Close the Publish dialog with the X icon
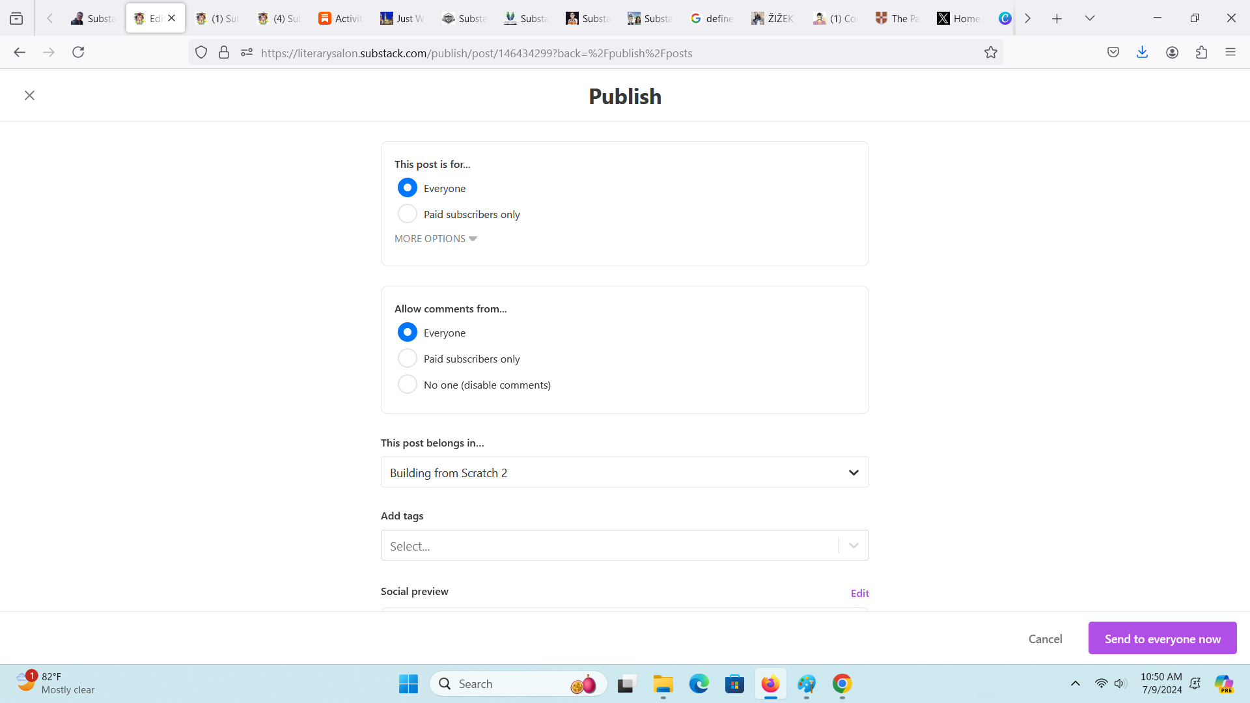 tap(29, 96)
